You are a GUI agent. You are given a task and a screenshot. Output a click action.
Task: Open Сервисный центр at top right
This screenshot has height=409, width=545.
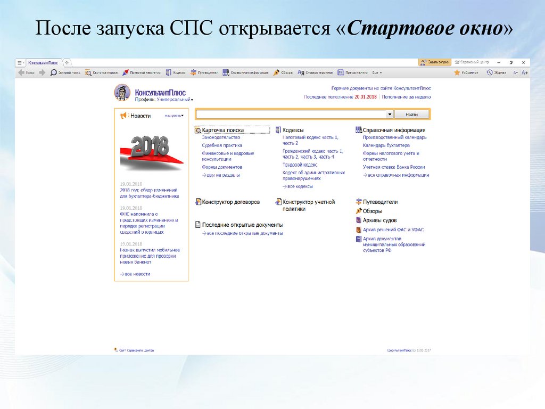(x=472, y=62)
